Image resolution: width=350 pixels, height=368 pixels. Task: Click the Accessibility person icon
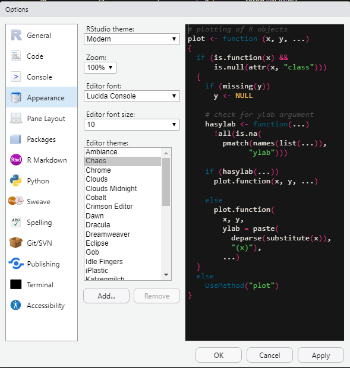tap(16, 305)
